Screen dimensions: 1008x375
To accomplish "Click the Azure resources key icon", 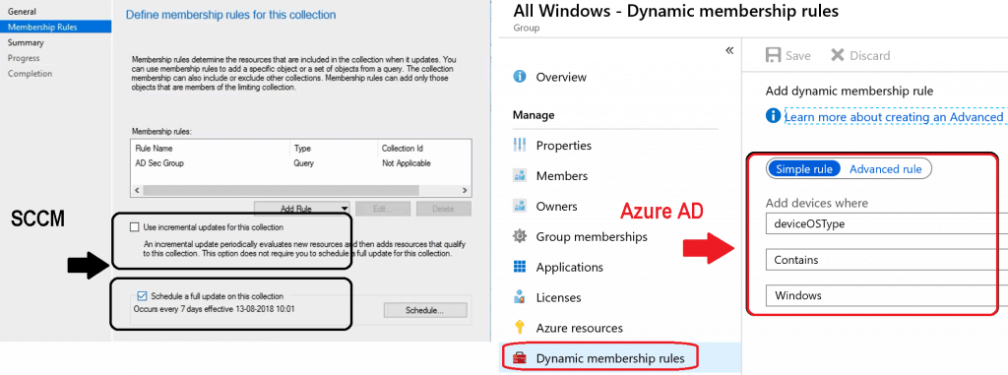I will point(520,328).
